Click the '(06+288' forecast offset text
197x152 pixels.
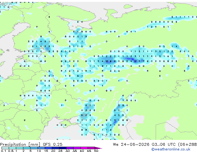coord(187,145)
